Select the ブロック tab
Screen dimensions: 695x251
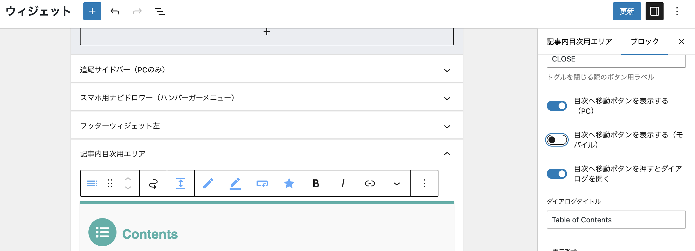644,42
